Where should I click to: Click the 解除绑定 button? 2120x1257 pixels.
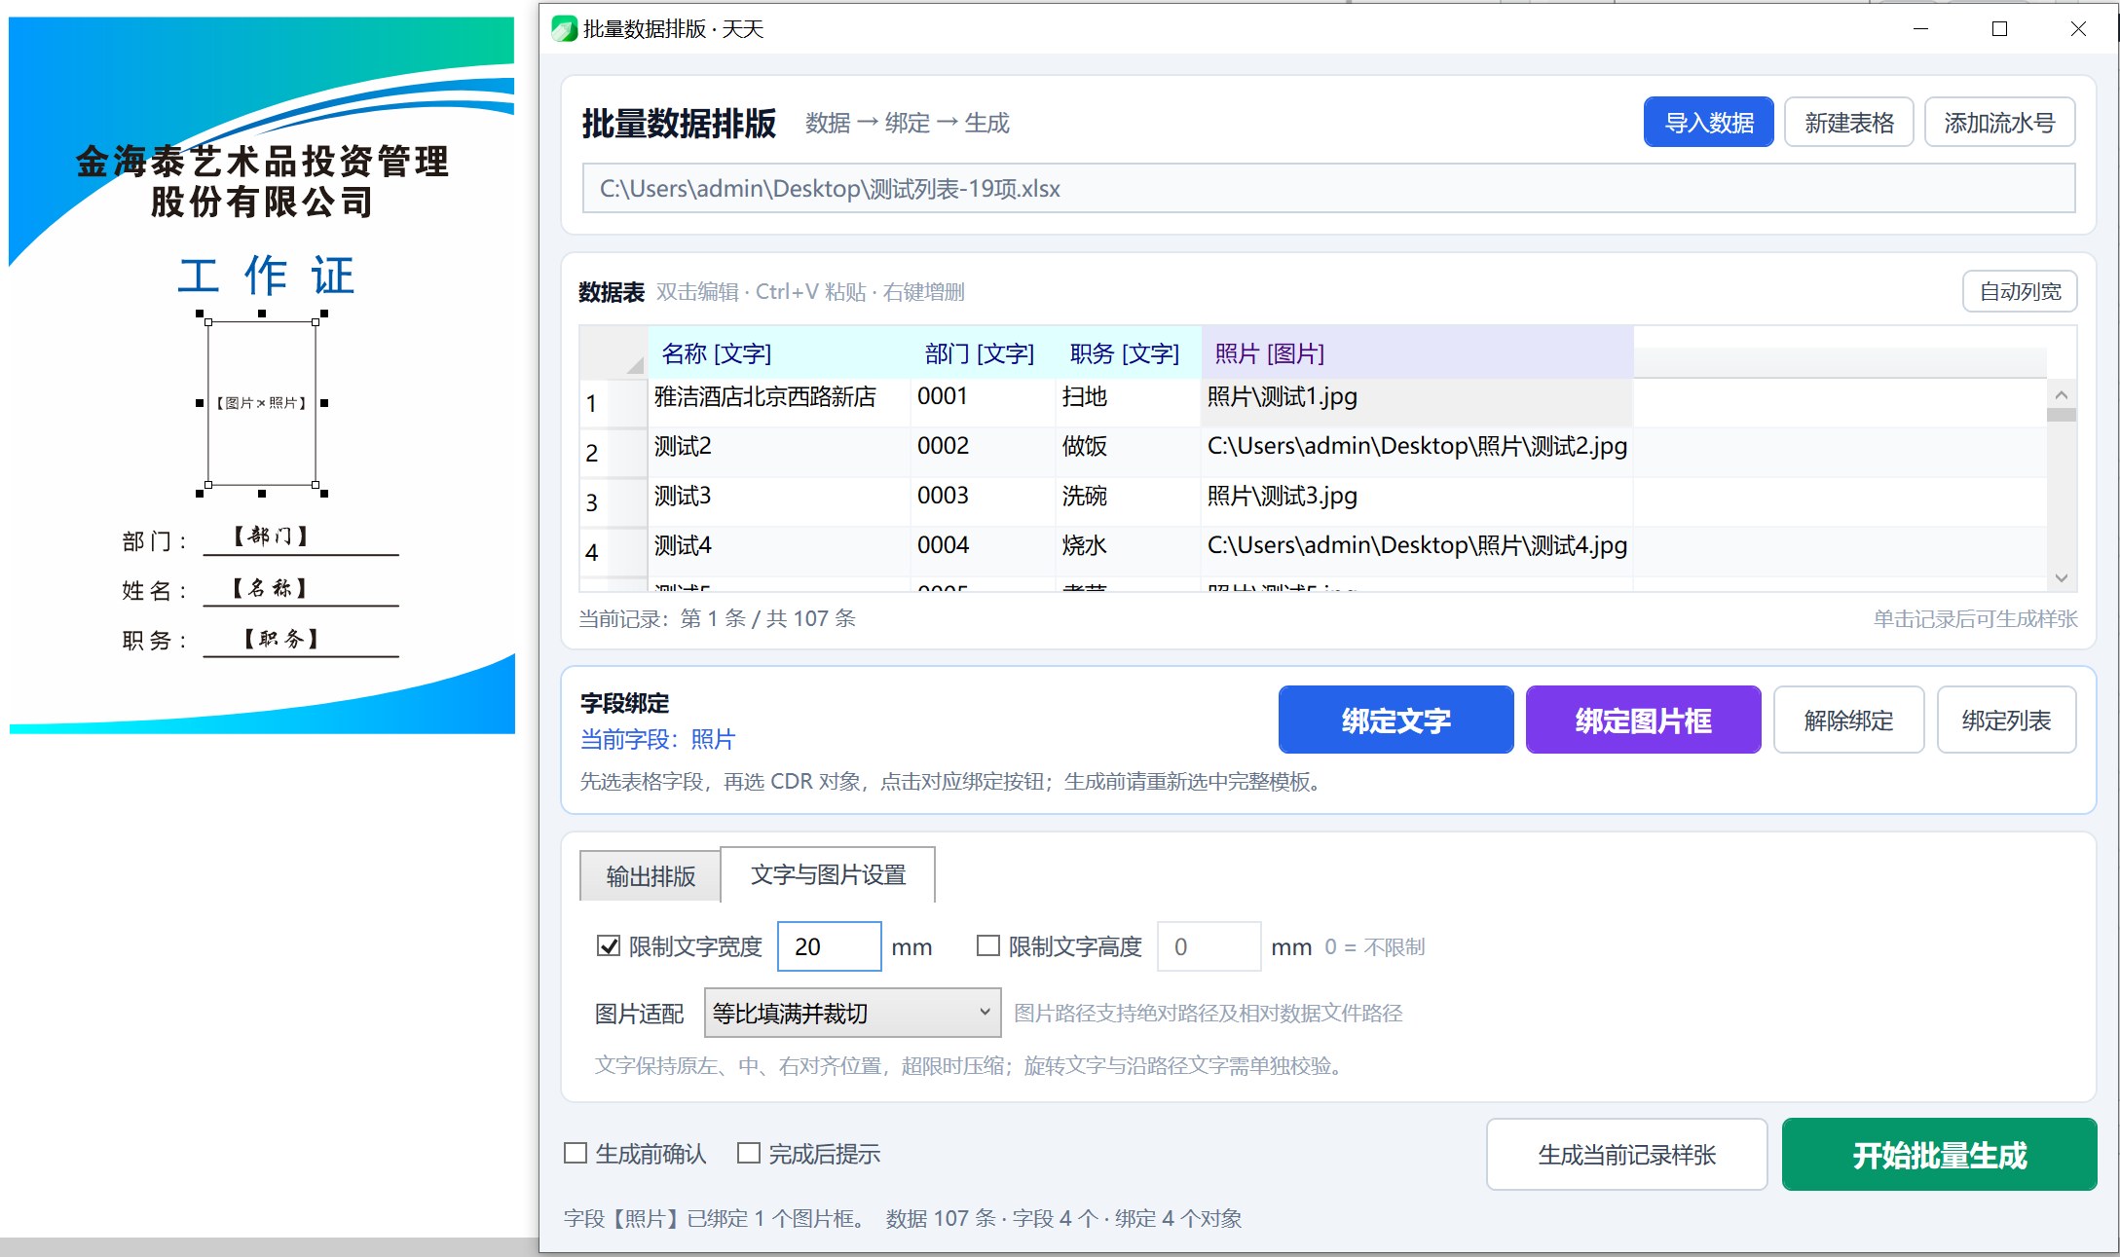coord(1848,720)
